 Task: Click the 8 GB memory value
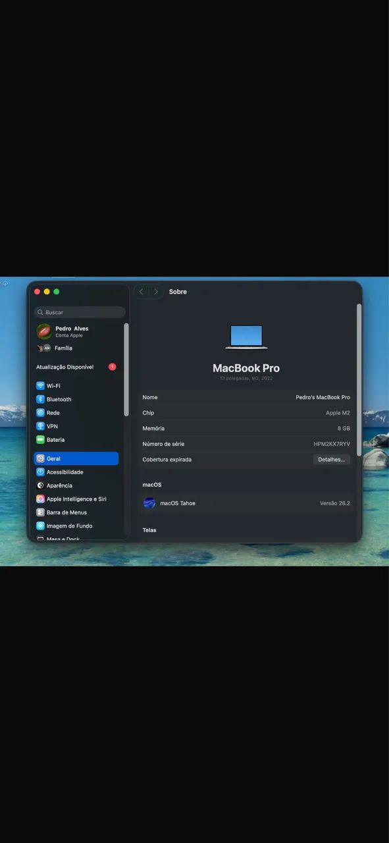tap(344, 429)
